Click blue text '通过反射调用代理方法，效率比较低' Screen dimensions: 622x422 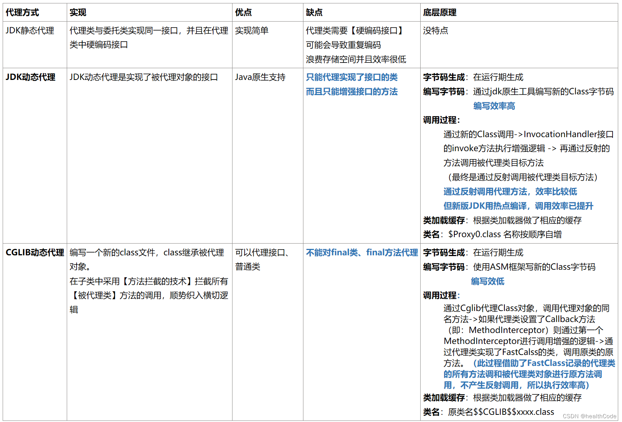[510, 192]
